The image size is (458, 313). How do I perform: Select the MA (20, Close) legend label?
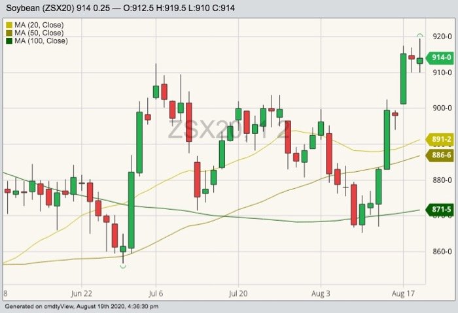tap(39, 25)
